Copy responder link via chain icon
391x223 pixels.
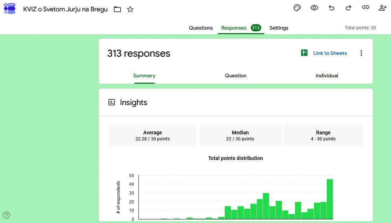click(366, 7)
